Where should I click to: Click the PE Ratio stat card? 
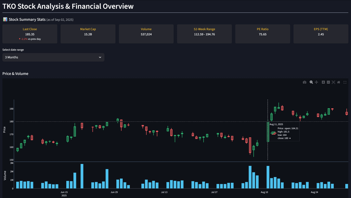click(263, 34)
